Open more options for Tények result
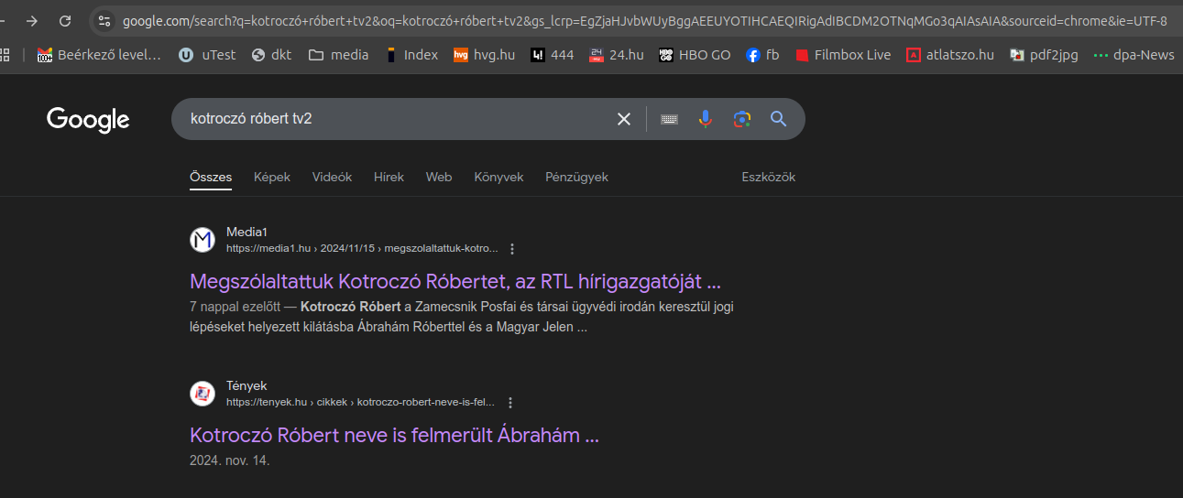1183x498 pixels. (x=510, y=403)
